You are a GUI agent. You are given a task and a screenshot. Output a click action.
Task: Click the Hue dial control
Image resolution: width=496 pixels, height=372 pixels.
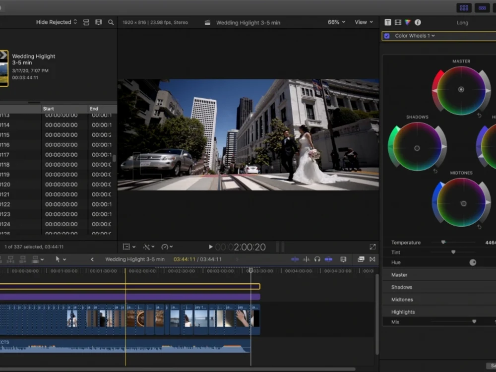473,262
